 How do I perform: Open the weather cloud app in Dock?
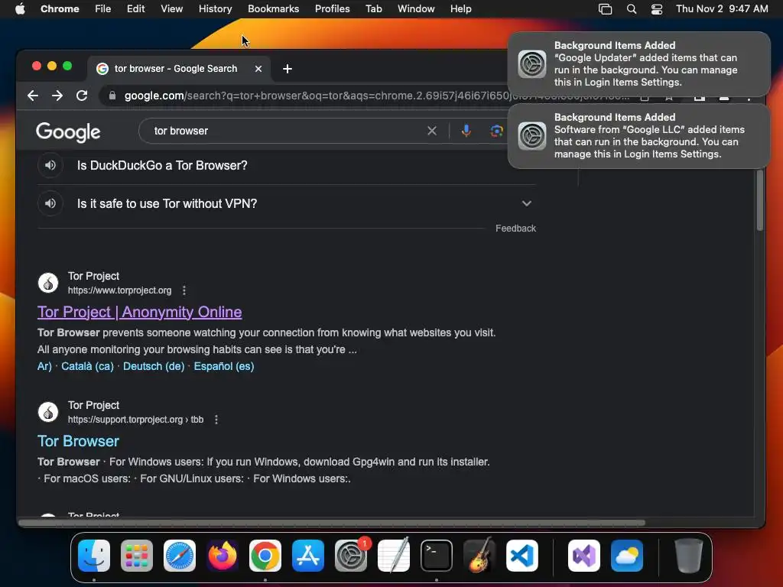point(627,556)
